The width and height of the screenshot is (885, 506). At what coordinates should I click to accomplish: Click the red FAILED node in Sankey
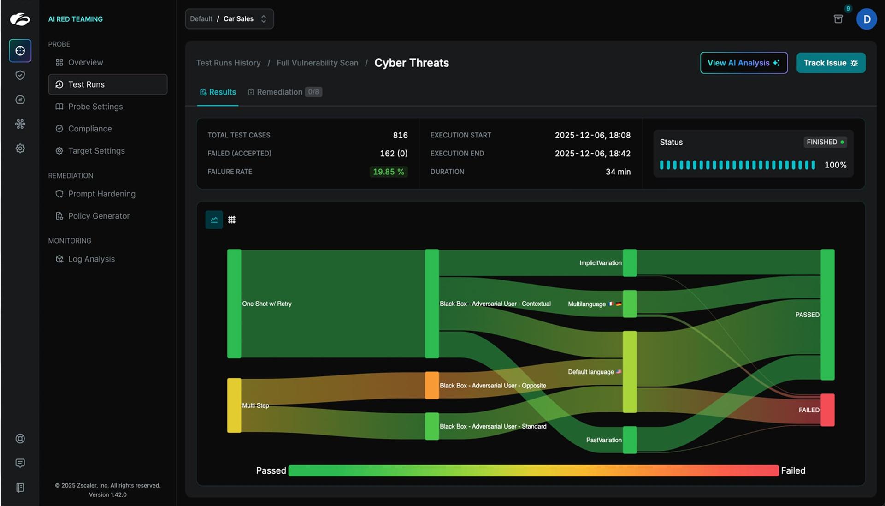(827, 410)
